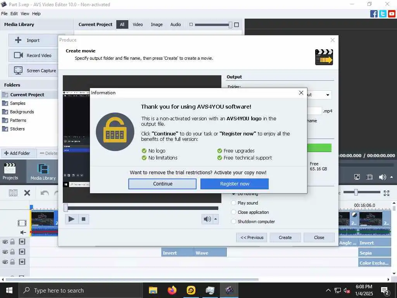Click the Record Video camera icon

pos(18,55)
